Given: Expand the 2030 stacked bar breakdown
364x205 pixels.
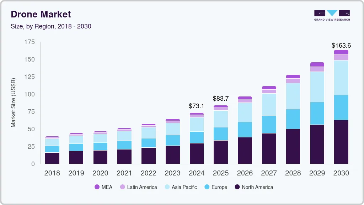Looking at the screenshot, I should tap(341, 107).
